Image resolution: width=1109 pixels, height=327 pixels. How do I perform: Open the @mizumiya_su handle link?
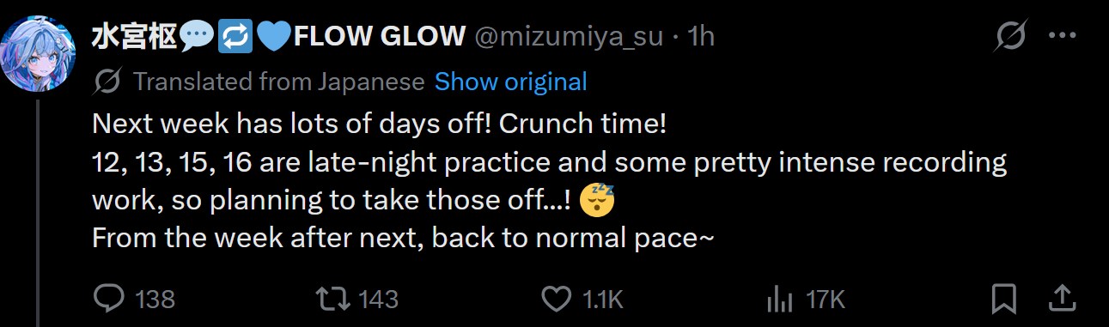click(568, 36)
